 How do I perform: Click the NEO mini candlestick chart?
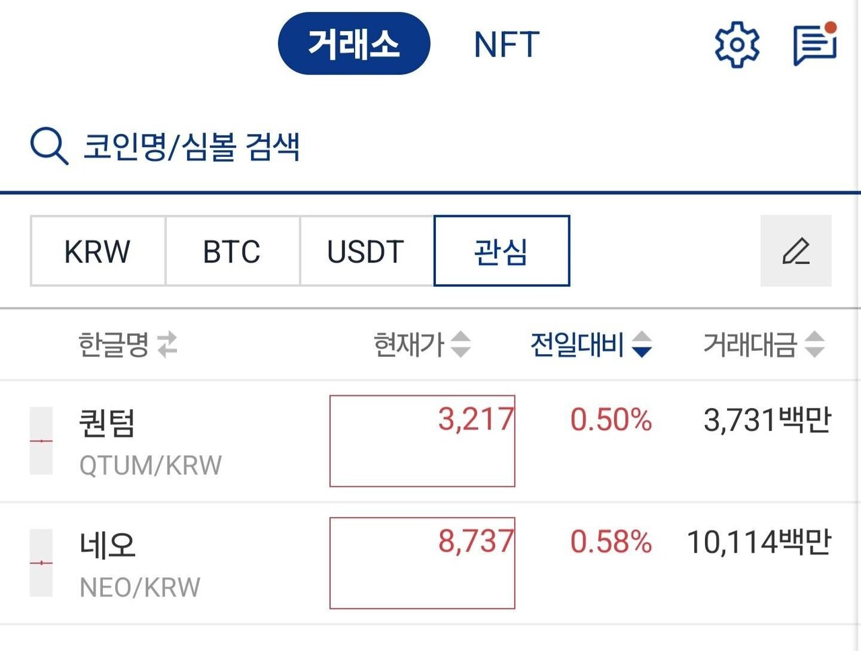click(41, 563)
